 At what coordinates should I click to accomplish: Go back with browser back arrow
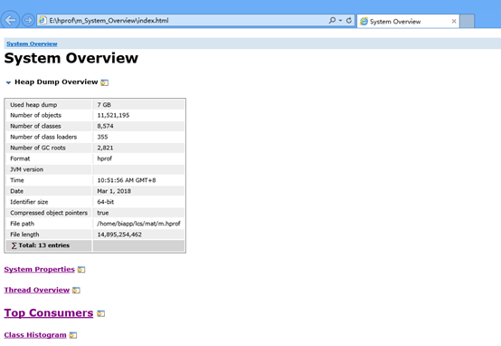[x=10, y=20]
